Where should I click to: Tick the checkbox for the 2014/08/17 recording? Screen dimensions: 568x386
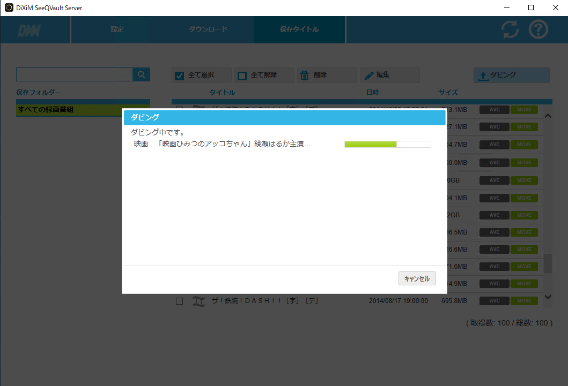tap(180, 301)
